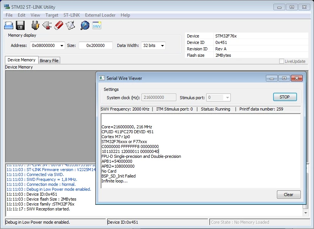Clear the Serial Wire Viewer output

[289, 195]
